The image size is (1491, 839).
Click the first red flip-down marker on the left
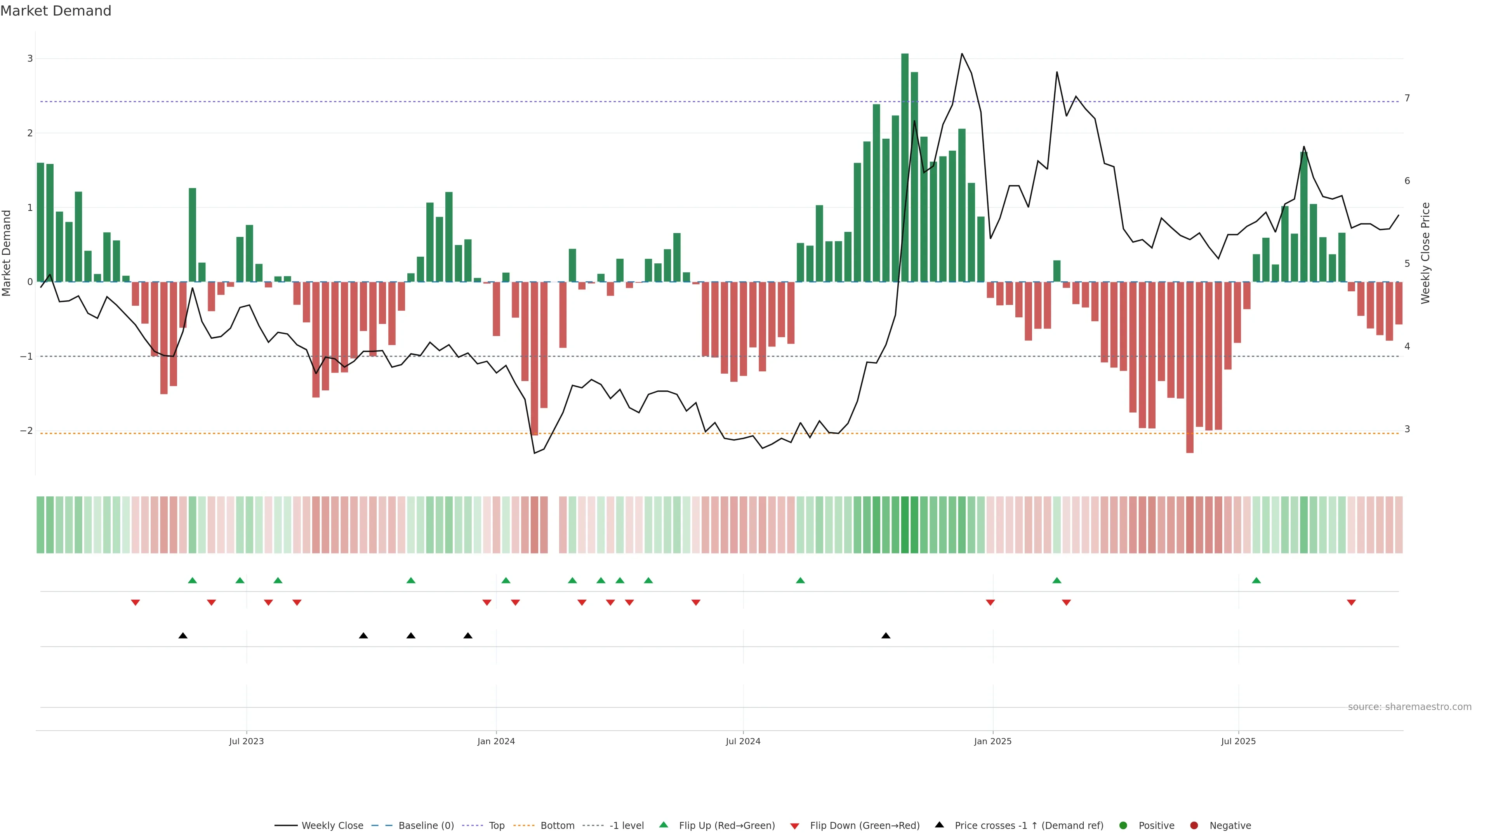coord(136,603)
